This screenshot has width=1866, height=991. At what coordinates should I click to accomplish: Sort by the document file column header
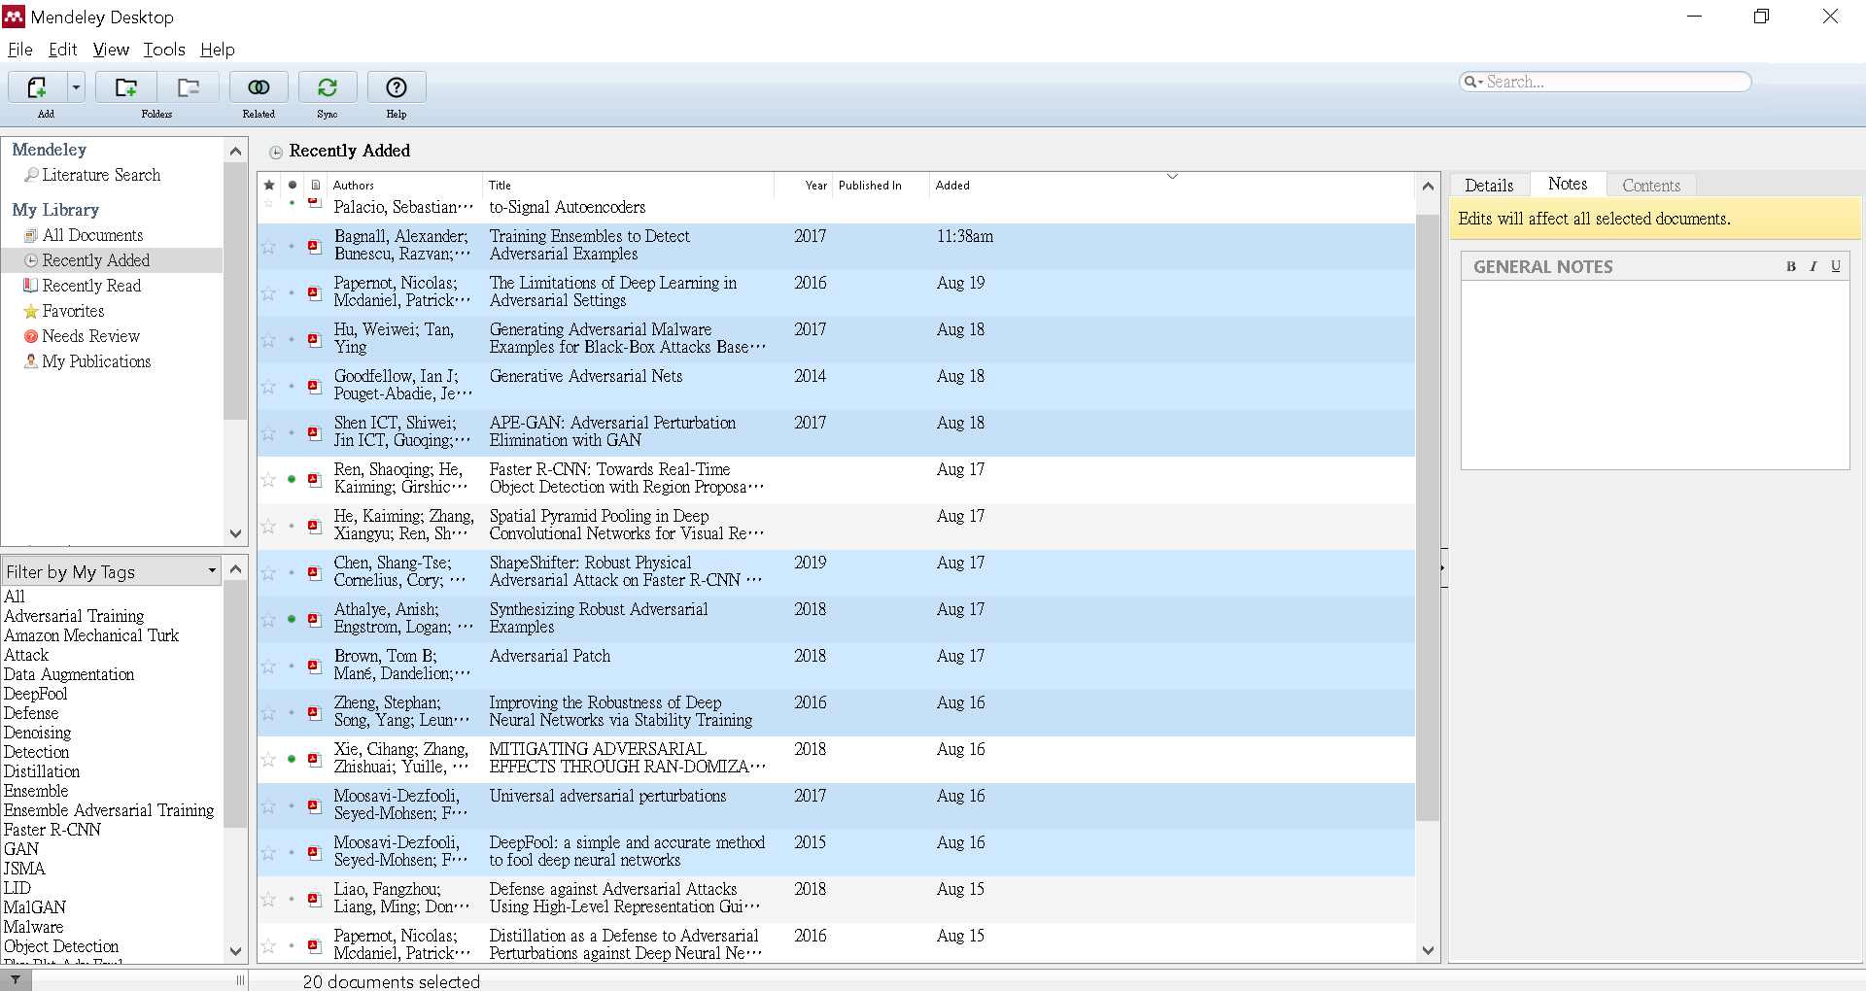[315, 185]
